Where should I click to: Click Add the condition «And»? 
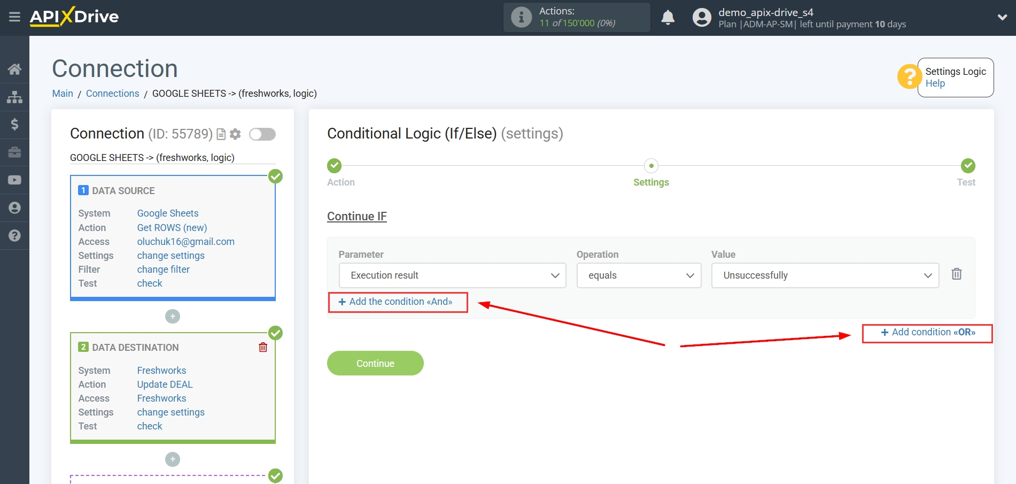395,302
